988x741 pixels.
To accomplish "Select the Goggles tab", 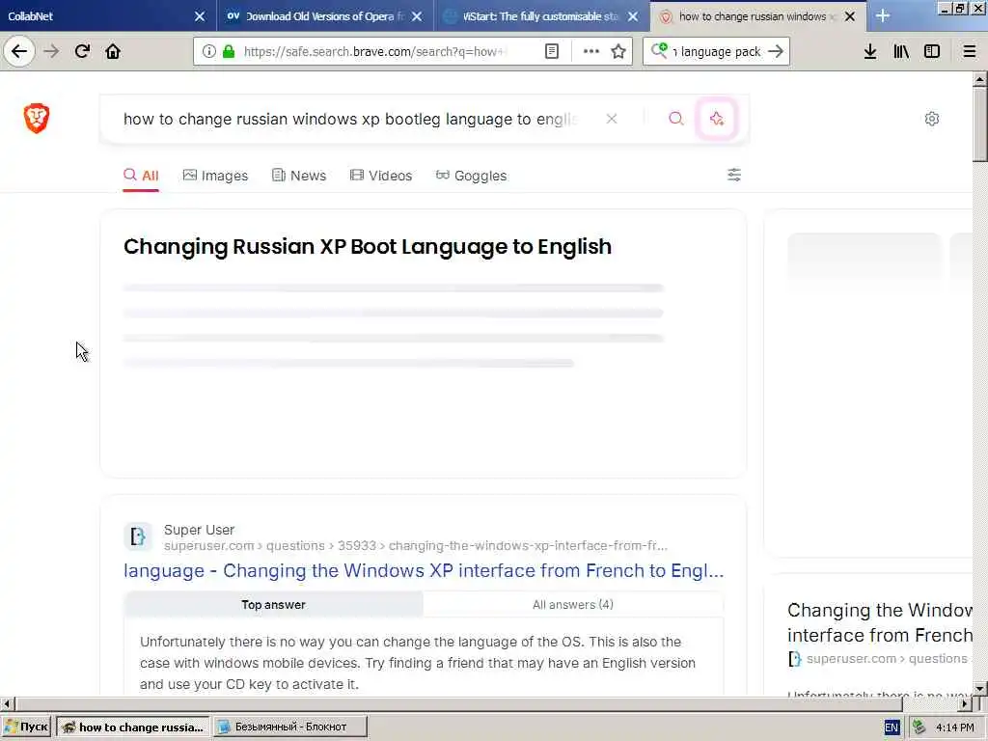I will 471,176.
